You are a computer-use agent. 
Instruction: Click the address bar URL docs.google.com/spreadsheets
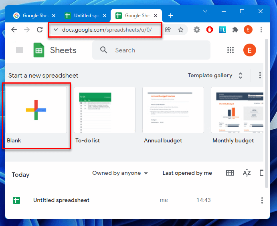pos(107,30)
